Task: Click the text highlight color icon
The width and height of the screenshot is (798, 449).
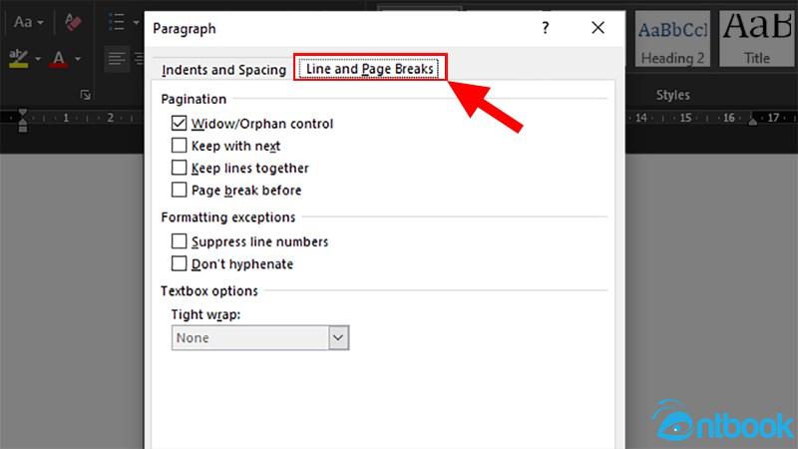Action: (x=18, y=59)
